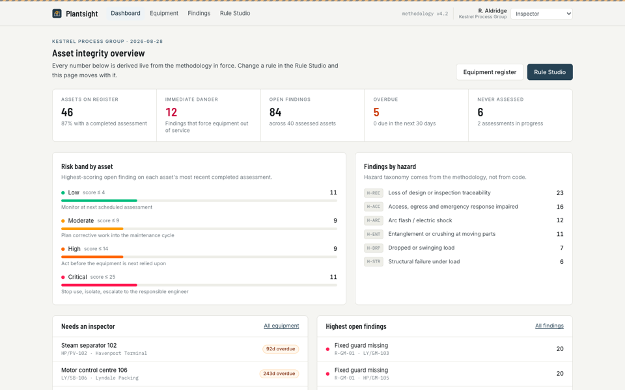Go to the Findings tab
This screenshot has width=625, height=390.
[199, 13]
